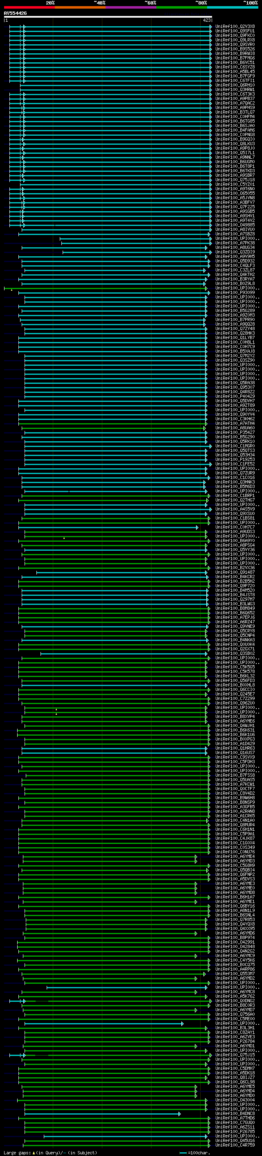This screenshot has height=1156, width=262.
Task: Open hit UniRef100_Q2V3X8
Action: pyautogui.click(x=235, y=27)
